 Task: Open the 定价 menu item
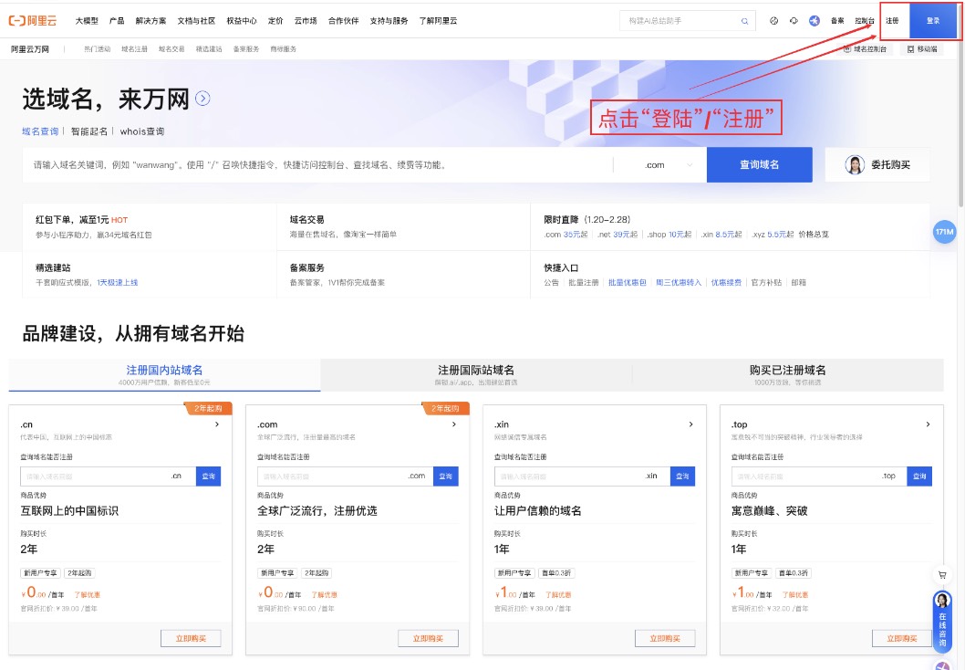275,21
